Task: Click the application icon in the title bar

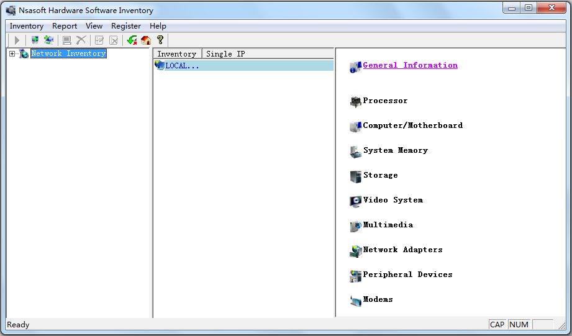Action: point(11,10)
